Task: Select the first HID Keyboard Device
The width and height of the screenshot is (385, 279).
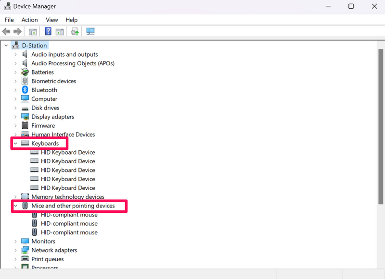Action: pos(67,153)
